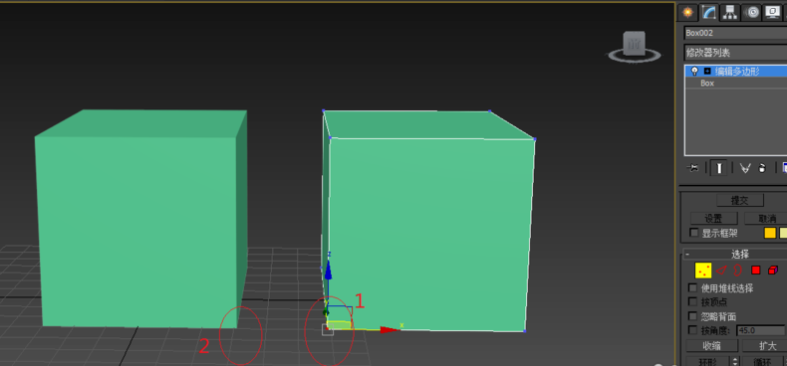This screenshot has height=366, width=787.
Task: Click the red X axis gizmo arrow
Action: point(390,329)
